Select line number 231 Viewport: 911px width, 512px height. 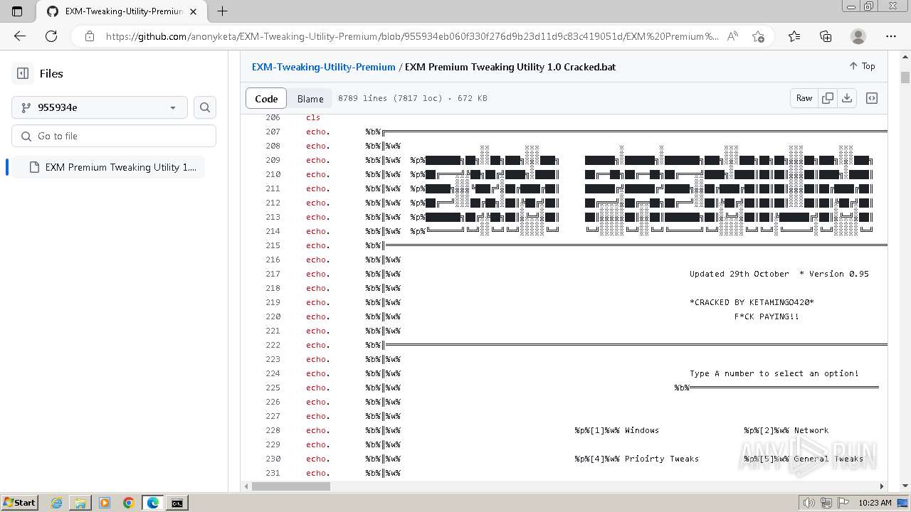click(273, 473)
